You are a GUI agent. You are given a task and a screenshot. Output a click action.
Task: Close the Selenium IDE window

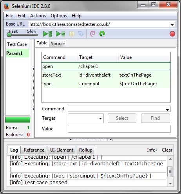click(x=168, y=5)
